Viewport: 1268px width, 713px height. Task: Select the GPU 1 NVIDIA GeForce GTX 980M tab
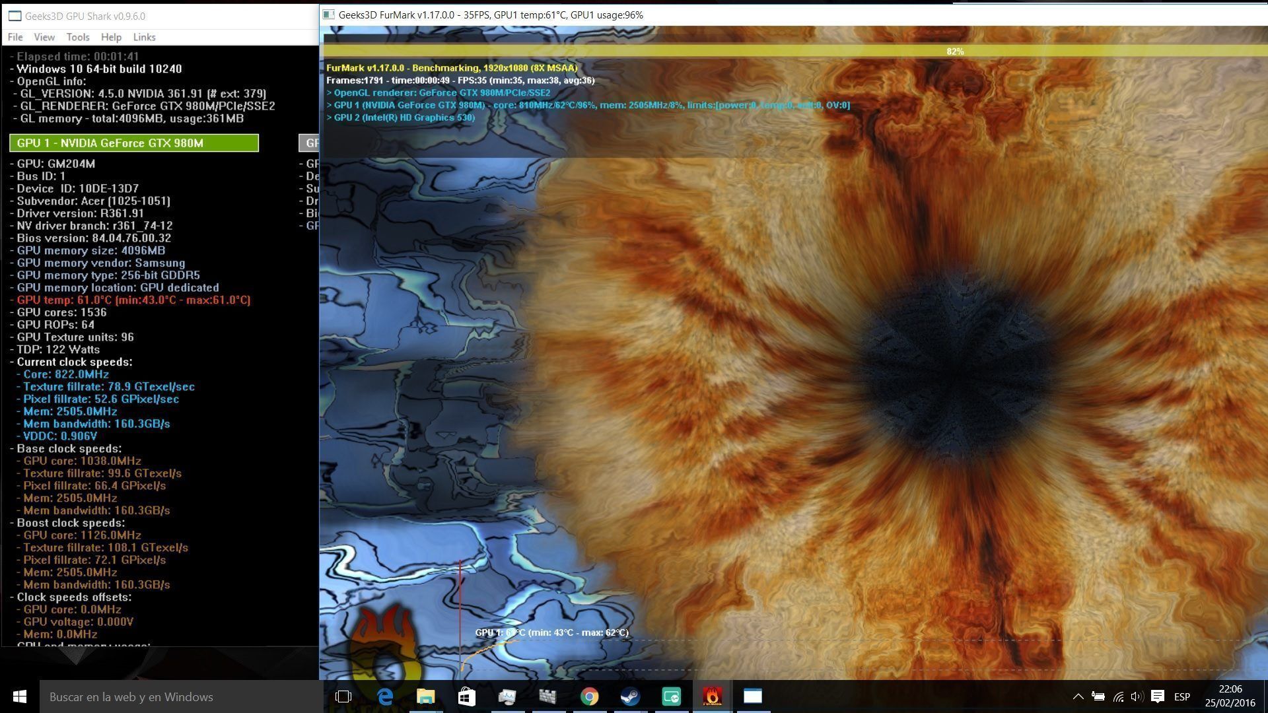[134, 143]
